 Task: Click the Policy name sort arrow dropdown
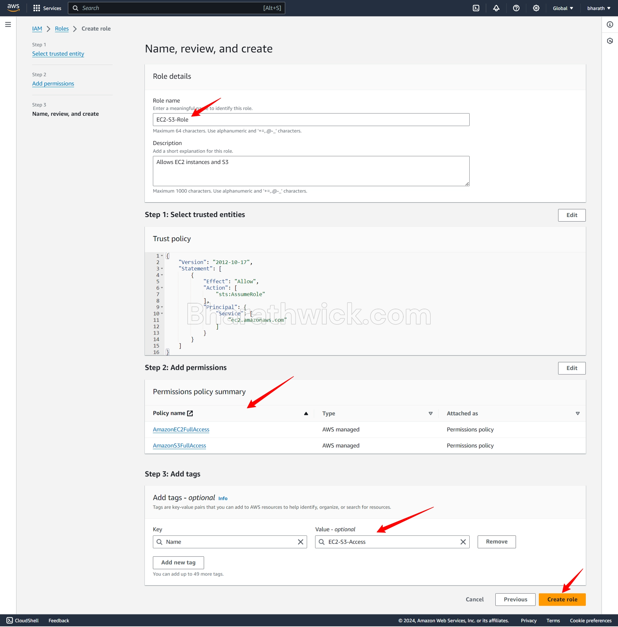tap(306, 413)
